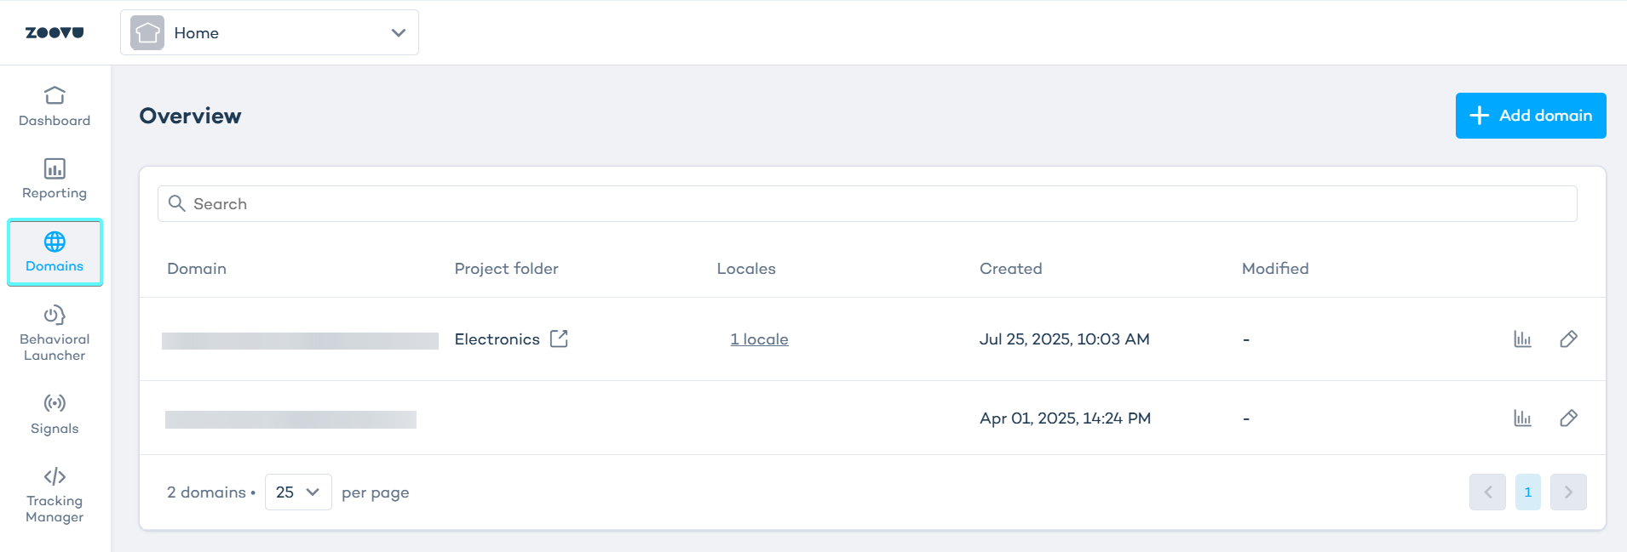Go to Reporting in the sidebar
Viewport: 1627px width, 552px height.
click(55, 179)
